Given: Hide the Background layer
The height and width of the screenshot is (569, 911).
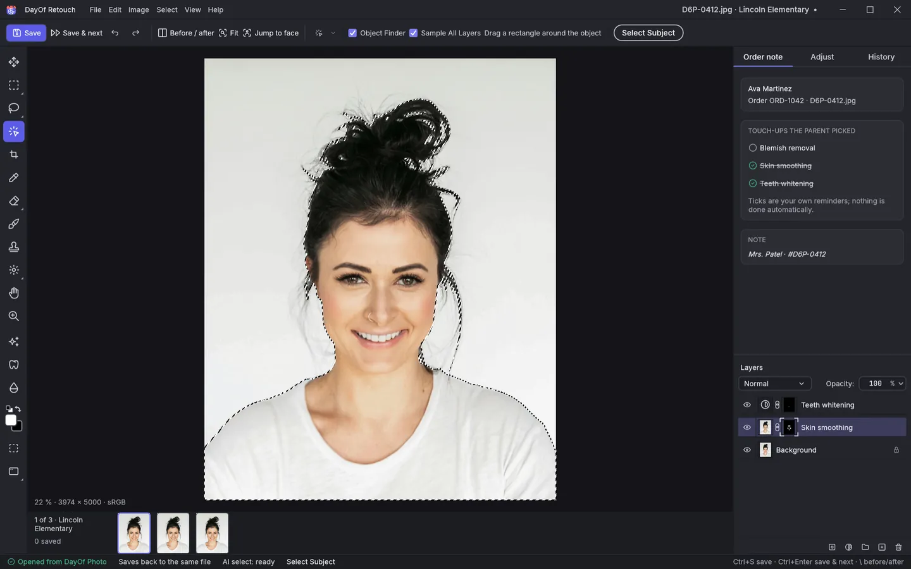Looking at the screenshot, I should (747, 450).
